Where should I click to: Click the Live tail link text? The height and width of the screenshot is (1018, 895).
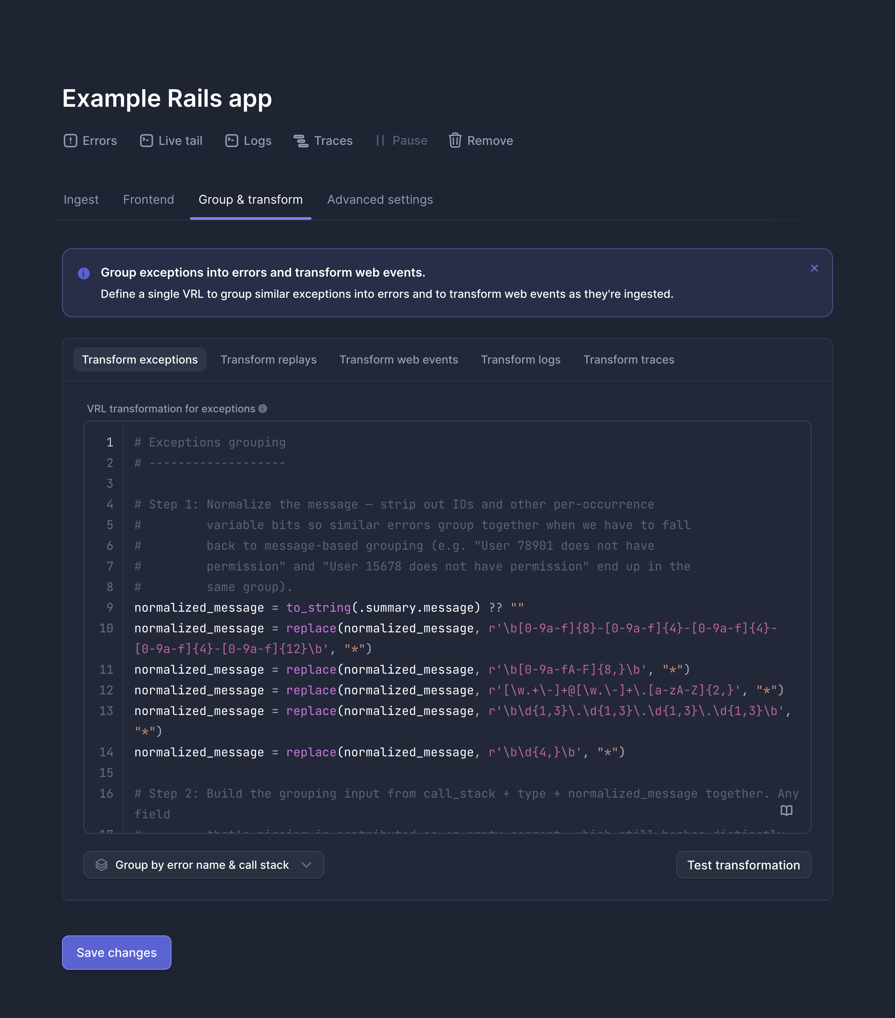point(180,141)
